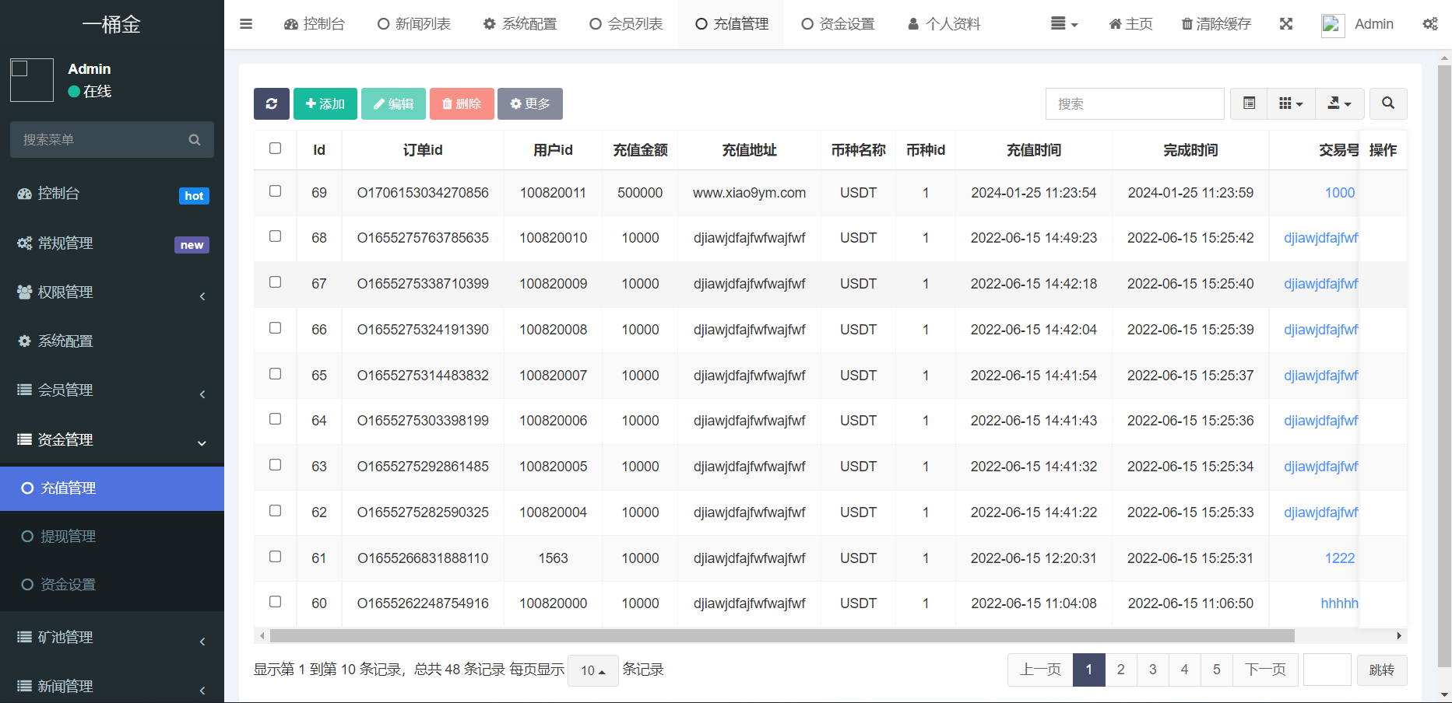The image size is (1452, 703).
Task: Switch to the 系统配置 tab
Action: click(x=520, y=24)
